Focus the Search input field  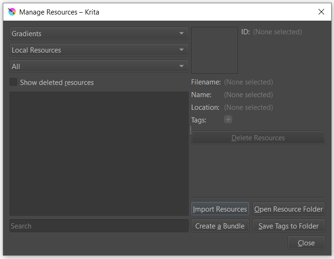pos(99,226)
